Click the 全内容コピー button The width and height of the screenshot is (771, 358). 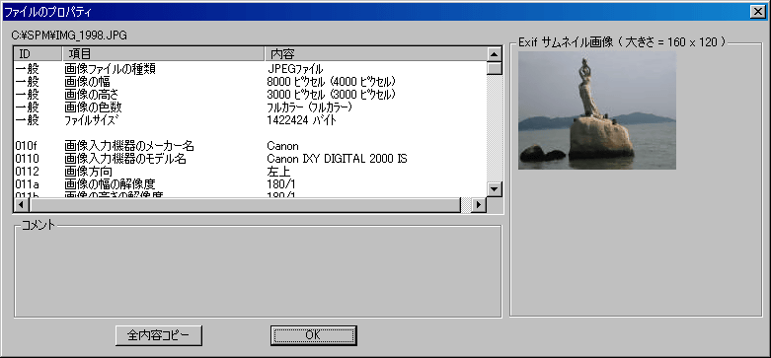pos(158,335)
